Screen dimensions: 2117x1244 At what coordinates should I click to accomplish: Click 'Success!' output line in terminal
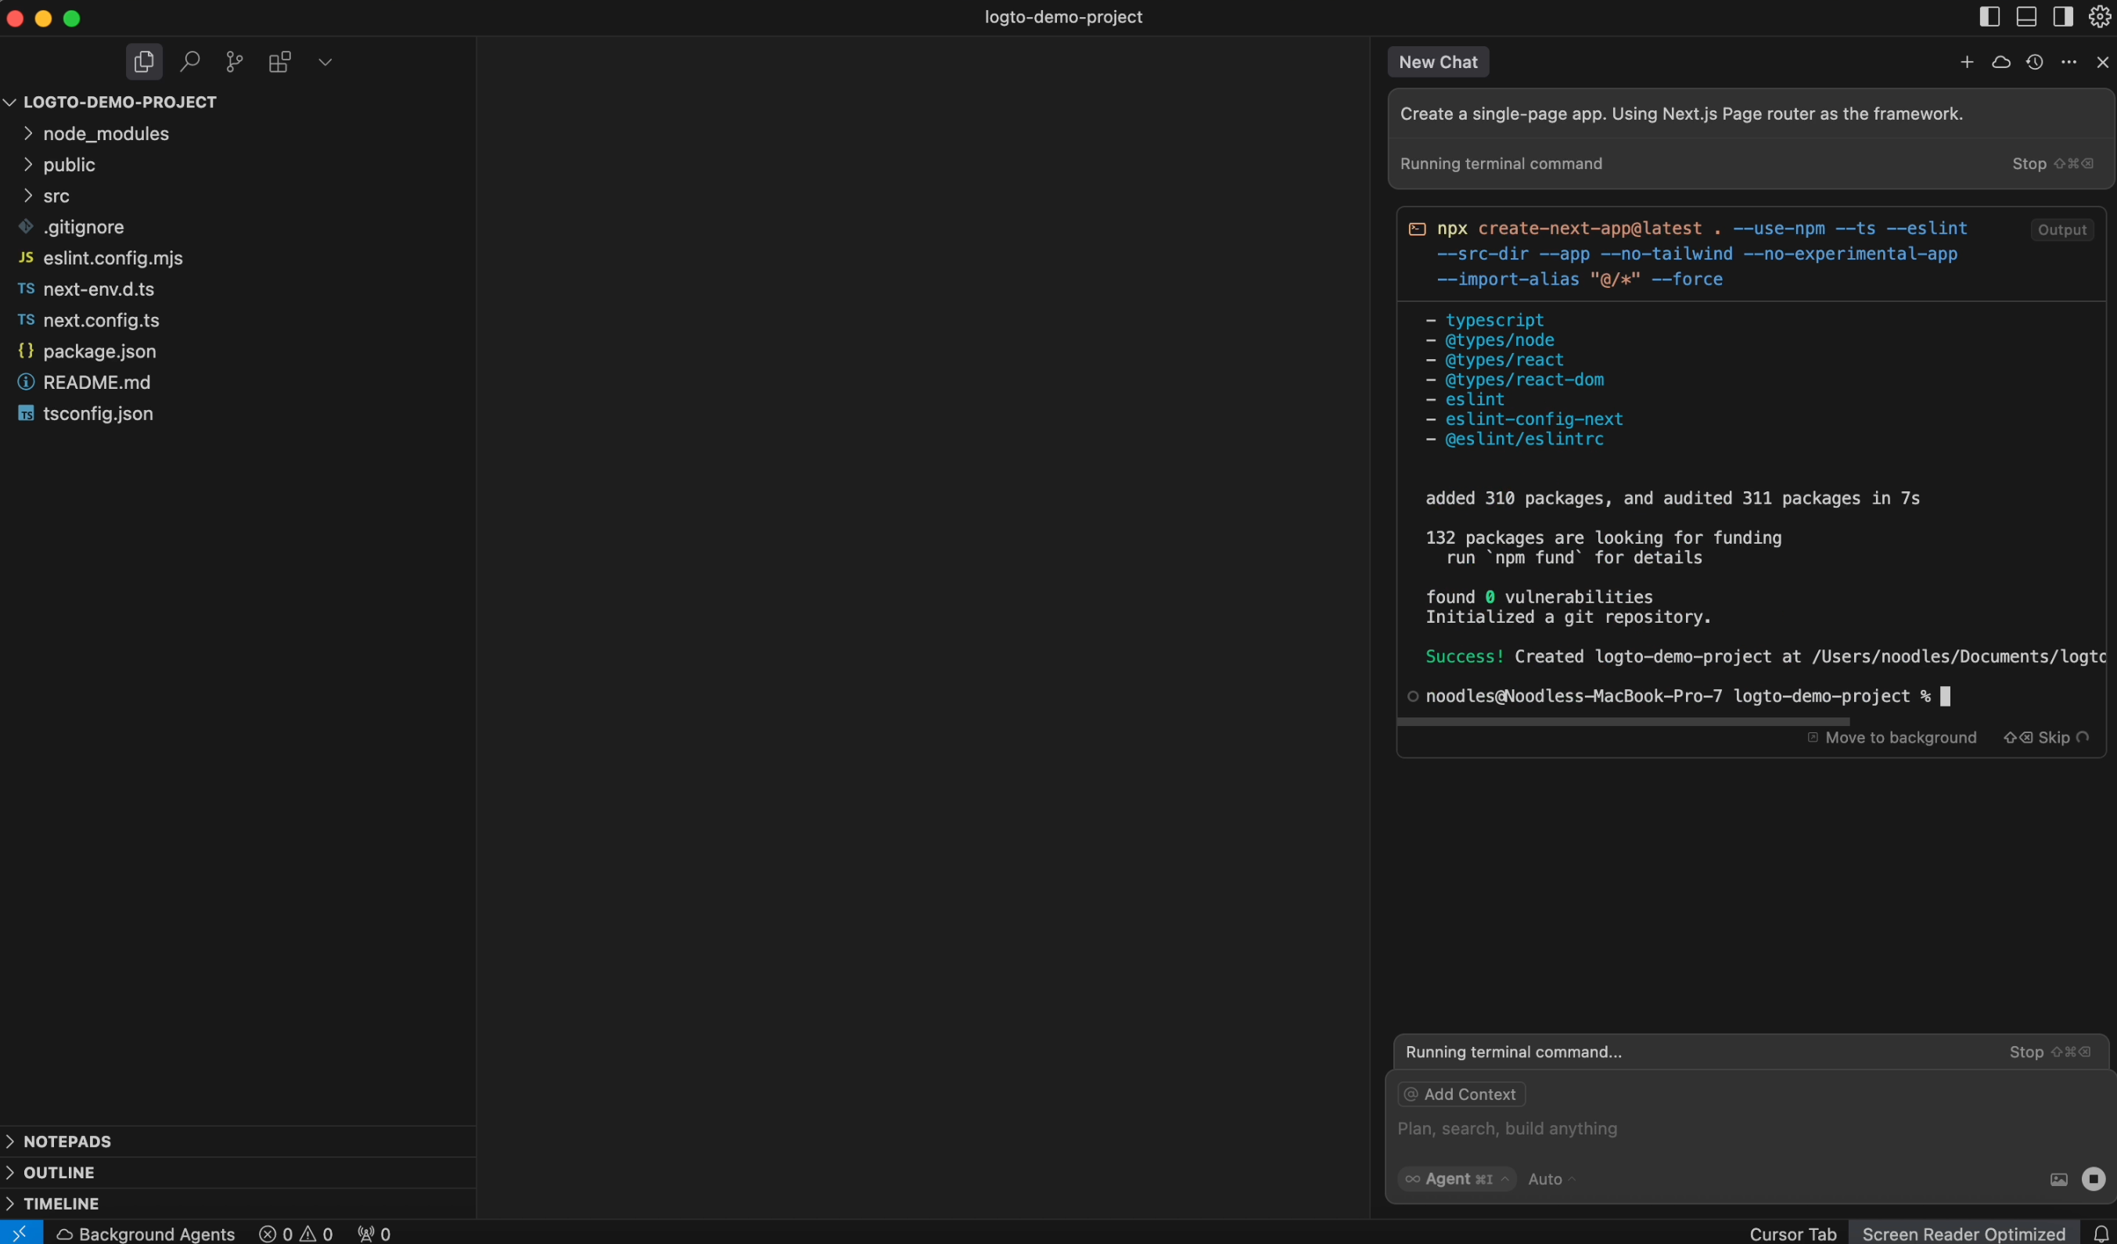click(1765, 657)
